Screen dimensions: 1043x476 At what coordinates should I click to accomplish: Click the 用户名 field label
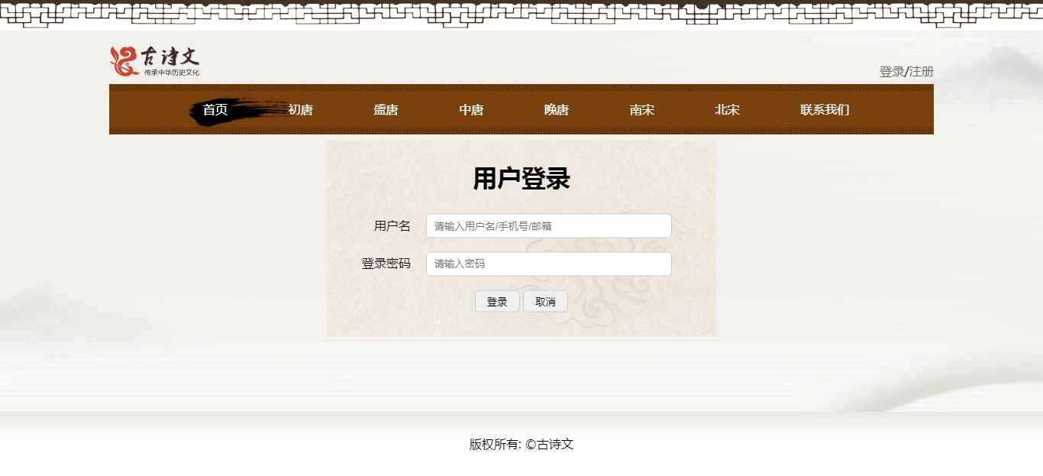392,226
